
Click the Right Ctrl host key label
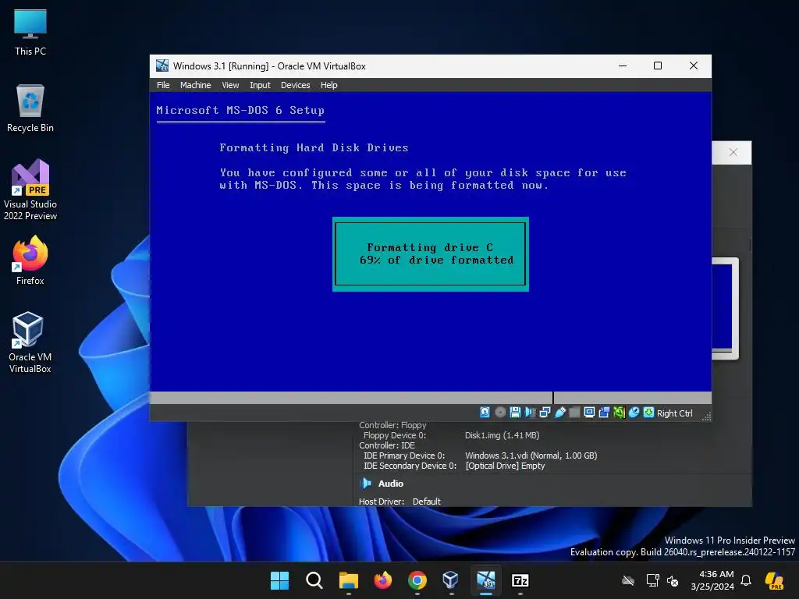pyautogui.click(x=675, y=413)
